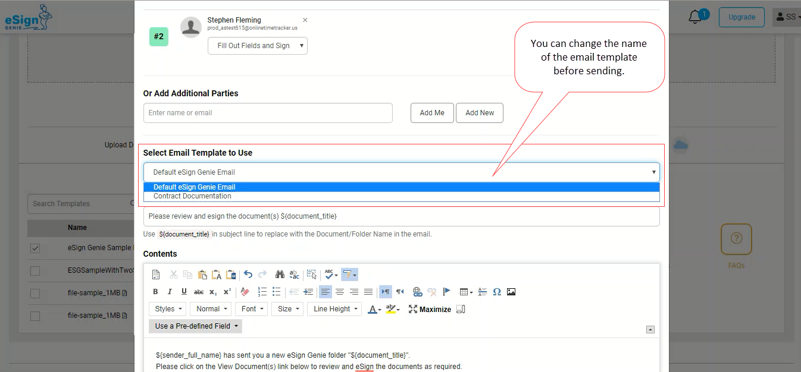Toggle Strikethrough formatting

(x=199, y=292)
